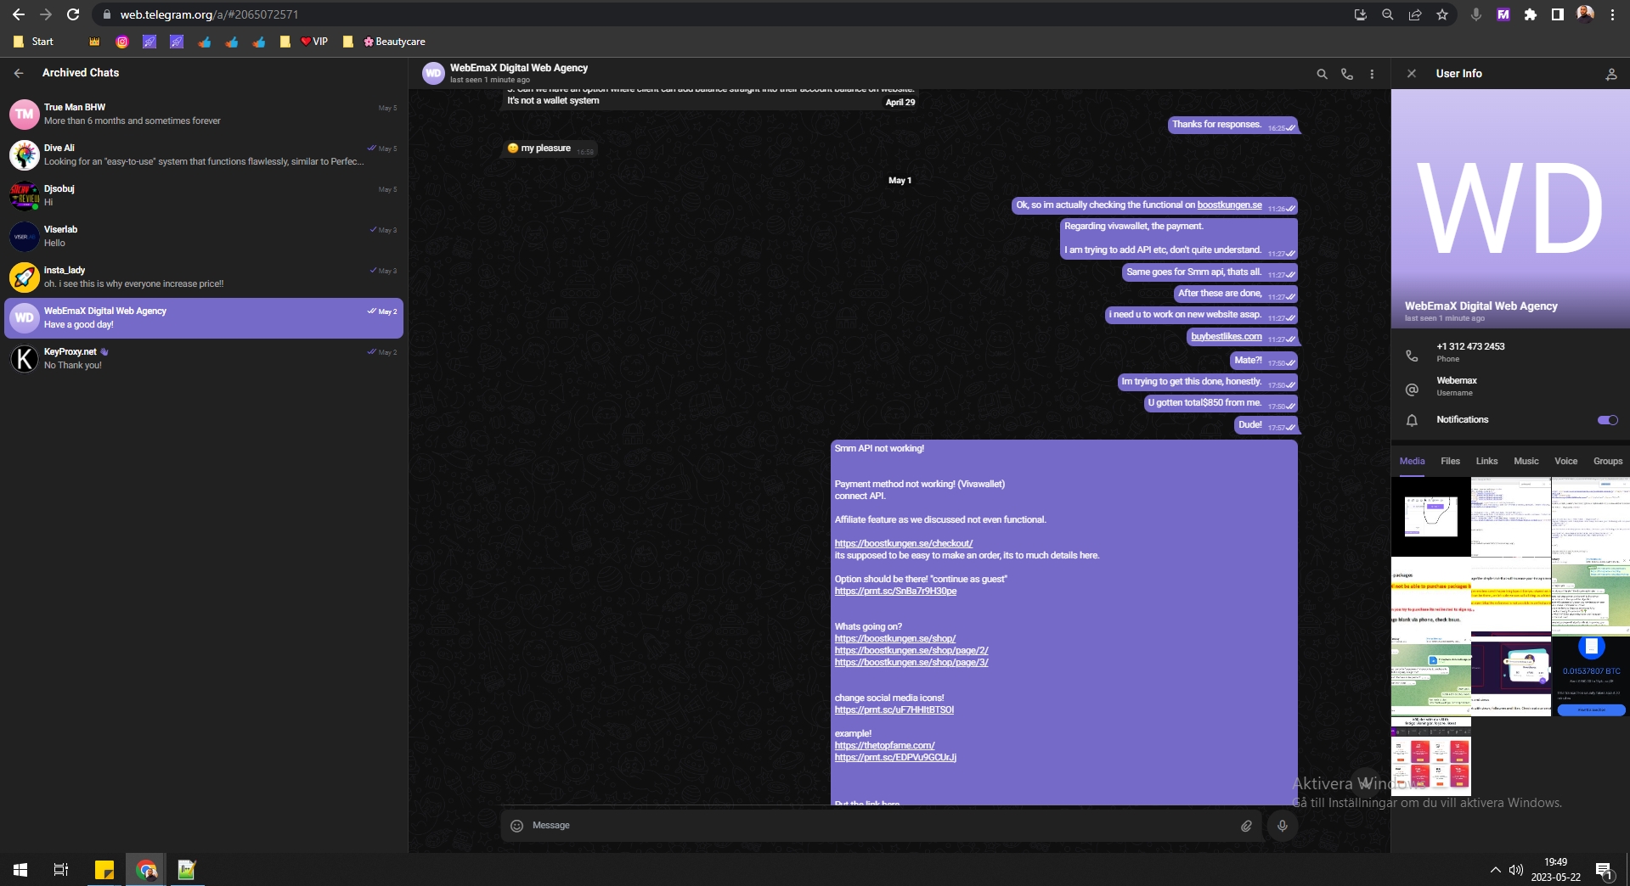This screenshot has height=886, width=1630.
Task: Open browser extensions puzzle icon
Action: [x=1531, y=14]
